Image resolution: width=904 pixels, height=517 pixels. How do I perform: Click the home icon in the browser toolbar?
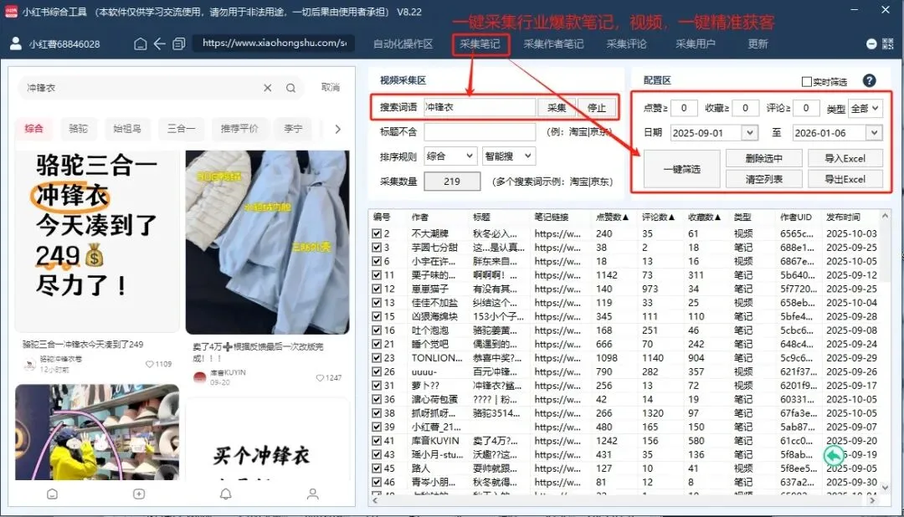coord(140,44)
